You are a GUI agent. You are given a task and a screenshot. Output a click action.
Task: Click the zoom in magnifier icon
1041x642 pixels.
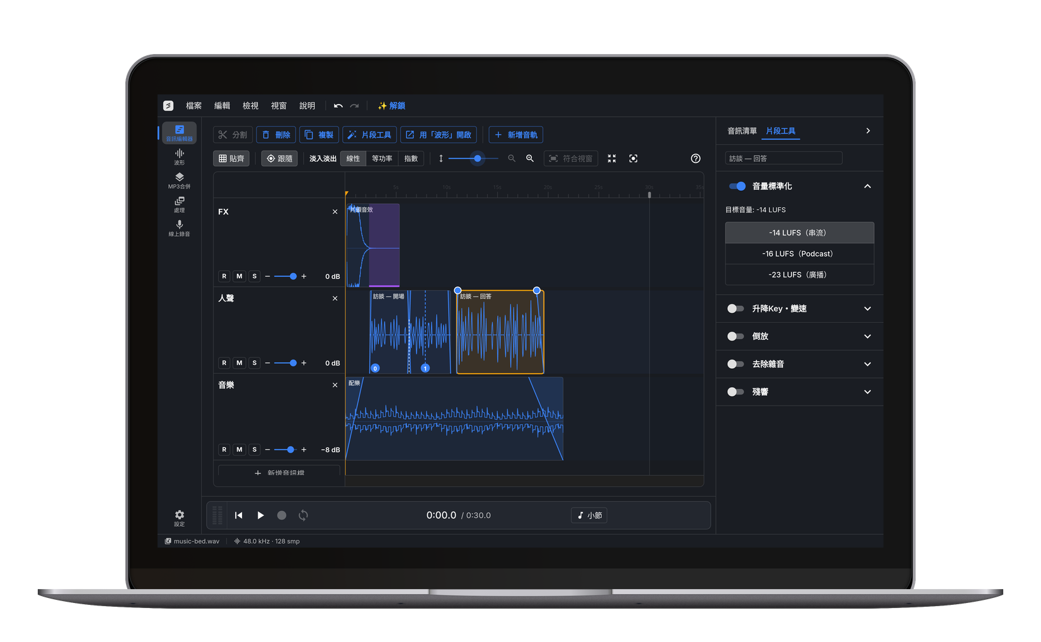point(530,159)
